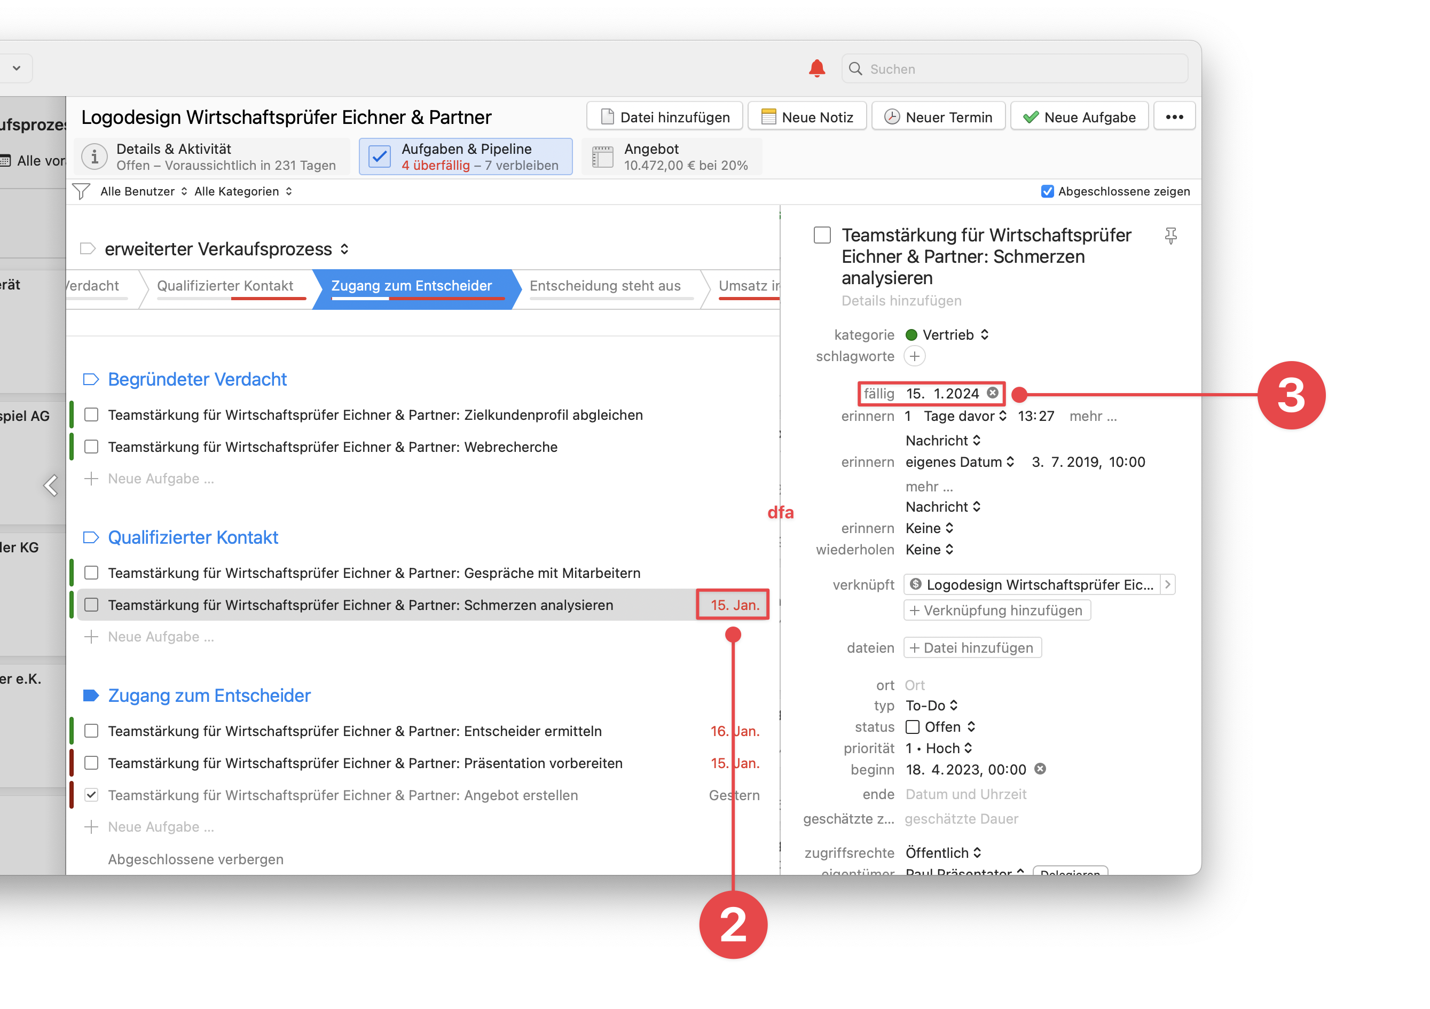The image size is (1430, 1009).
Task: Clear the fällig due date with x icon
Action: (x=993, y=393)
